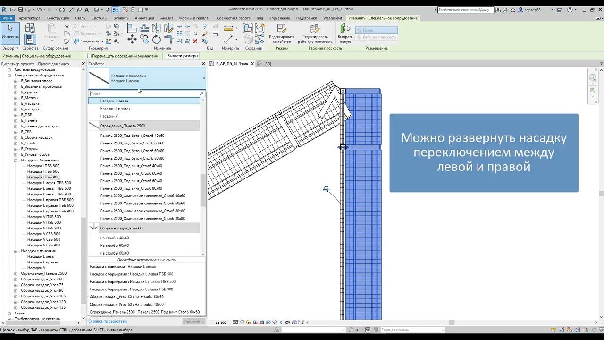This screenshot has height=340, width=604.
Task: Enable Перемещать с соседними элементами checkbox
Action: pos(89,56)
